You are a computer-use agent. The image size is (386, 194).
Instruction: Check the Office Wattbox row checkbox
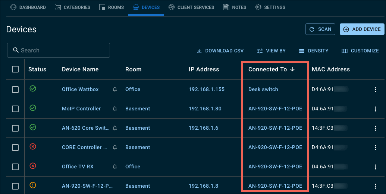[x=15, y=89]
